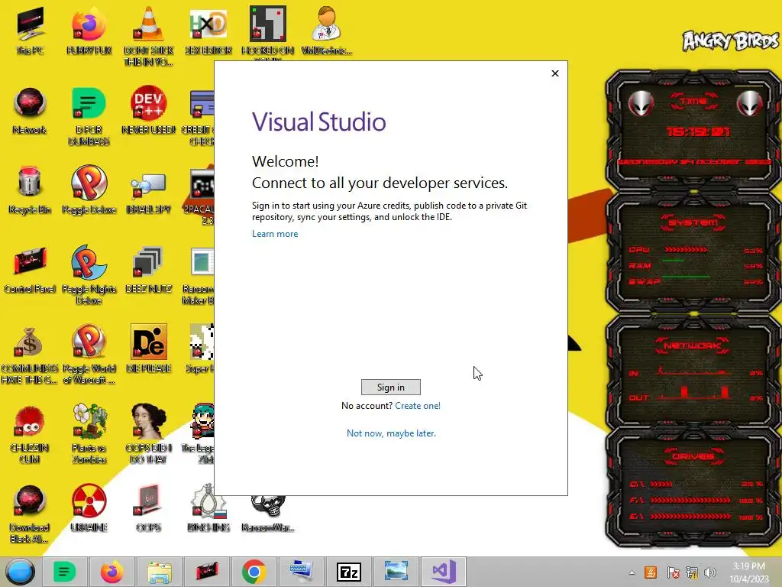
Task: Open the HxD icon labeled SEX EDITOR
Action: pos(208,31)
